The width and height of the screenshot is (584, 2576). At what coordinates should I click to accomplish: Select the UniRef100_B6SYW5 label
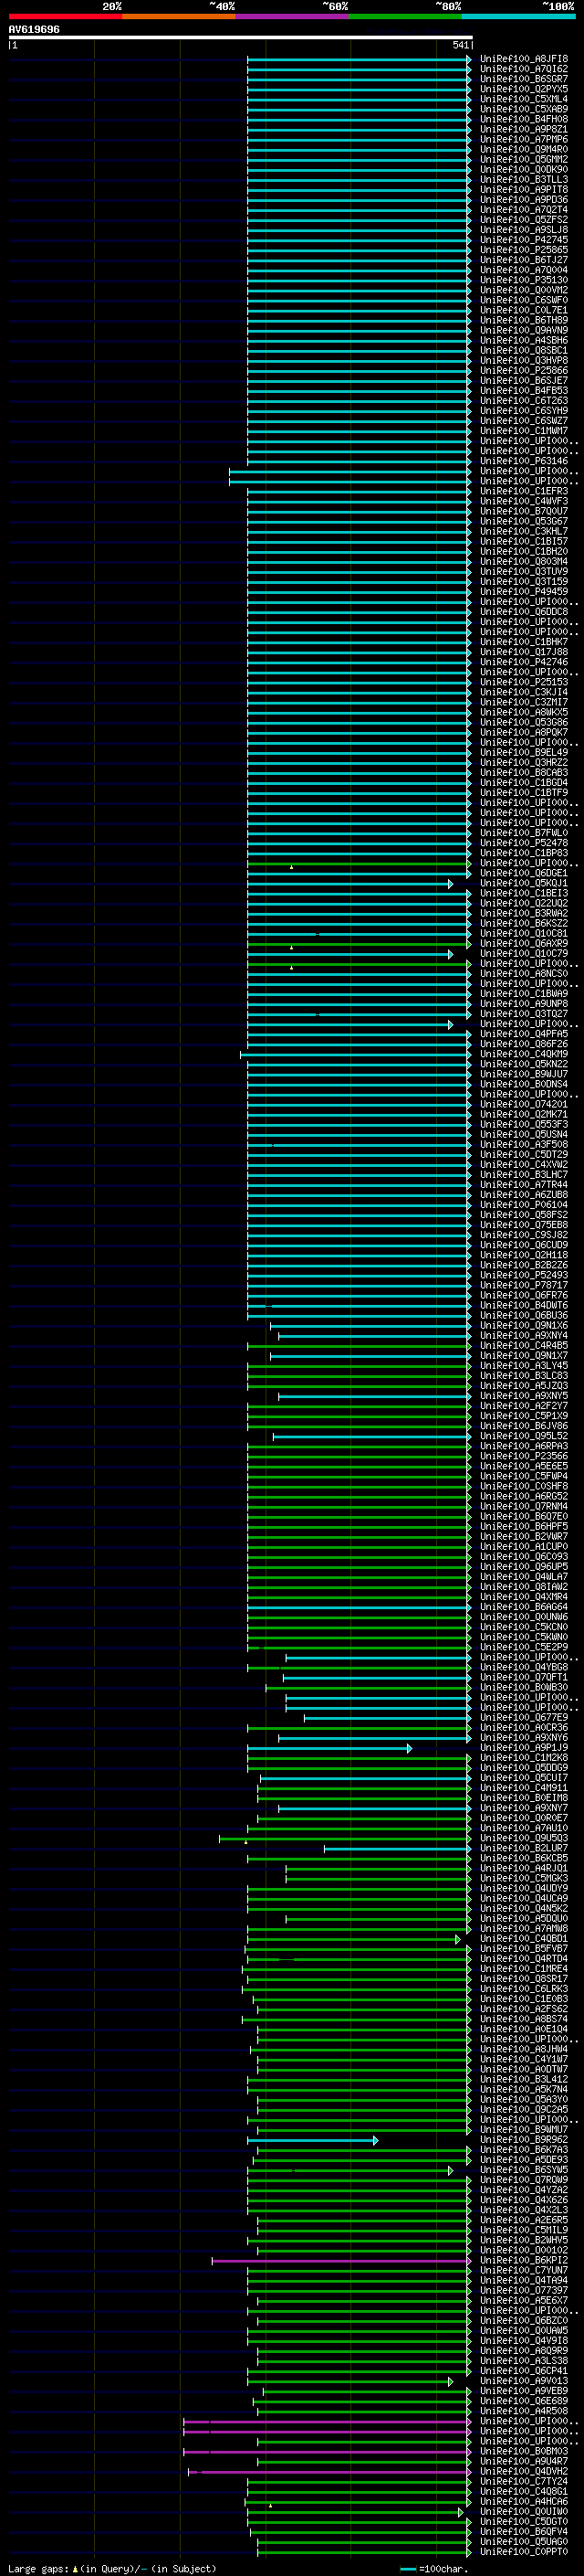tap(524, 2170)
